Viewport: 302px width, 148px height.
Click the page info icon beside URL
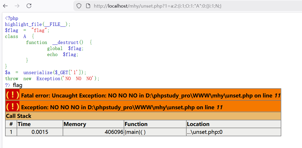[88, 6]
